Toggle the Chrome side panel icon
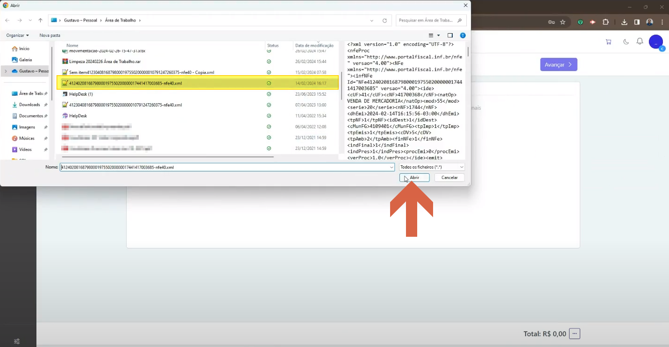Screen dimensions: 669x347 click(637, 22)
